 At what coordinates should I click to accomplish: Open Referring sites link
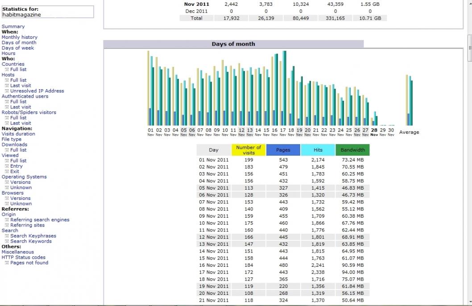point(27,225)
